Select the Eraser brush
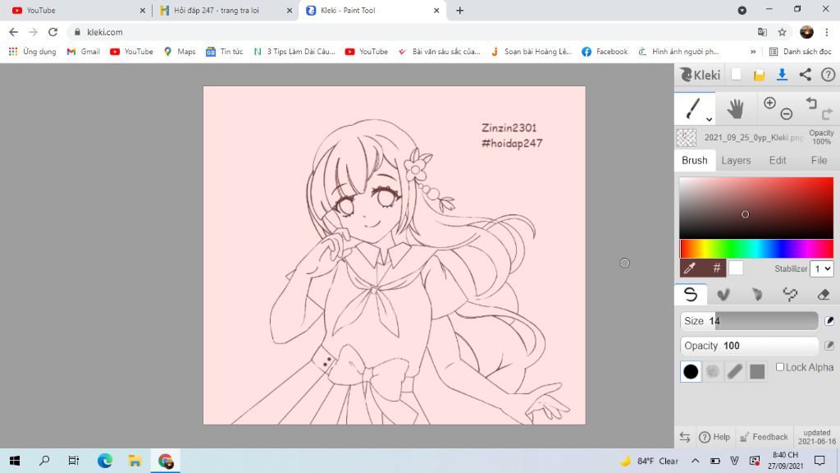Viewport: 840px width, 473px height. 824,294
